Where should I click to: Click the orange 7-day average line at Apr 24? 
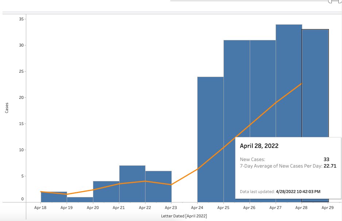[x=197, y=169]
